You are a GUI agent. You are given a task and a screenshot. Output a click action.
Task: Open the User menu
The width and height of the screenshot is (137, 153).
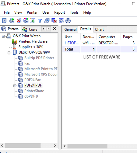point(46,12)
